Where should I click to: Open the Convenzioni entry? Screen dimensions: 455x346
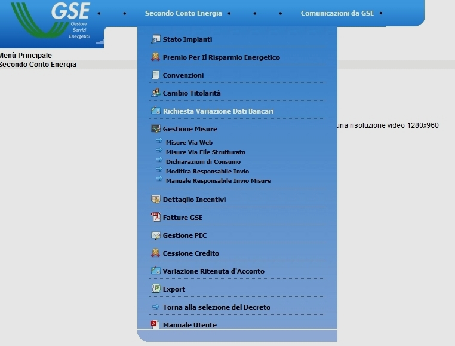tap(183, 75)
